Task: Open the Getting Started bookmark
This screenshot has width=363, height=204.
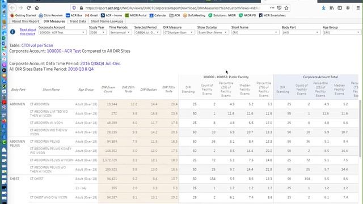Action: [x=23, y=15]
